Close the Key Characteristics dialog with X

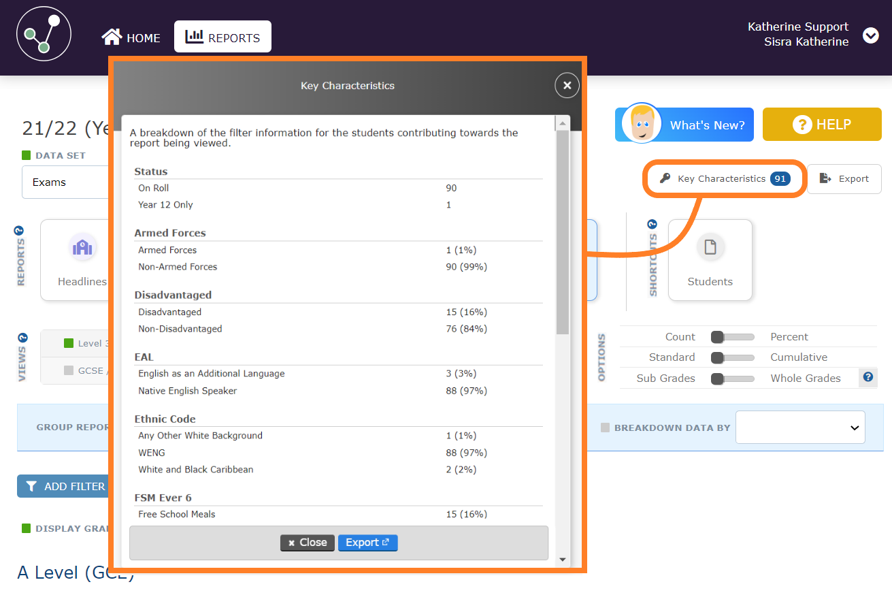(567, 86)
